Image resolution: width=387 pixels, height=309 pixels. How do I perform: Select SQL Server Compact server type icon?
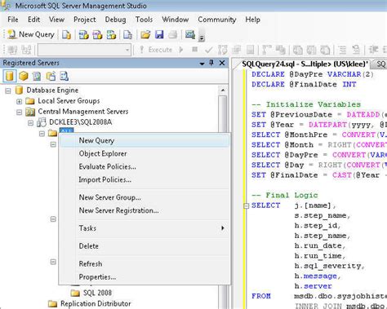point(51,76)
